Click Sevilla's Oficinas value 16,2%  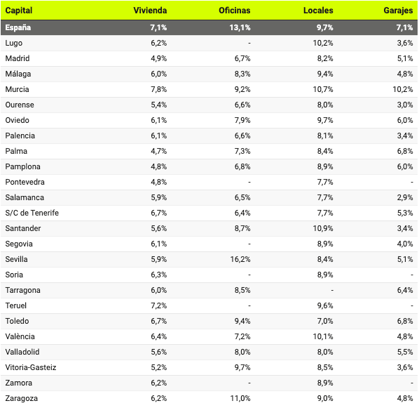click(240, 259)
